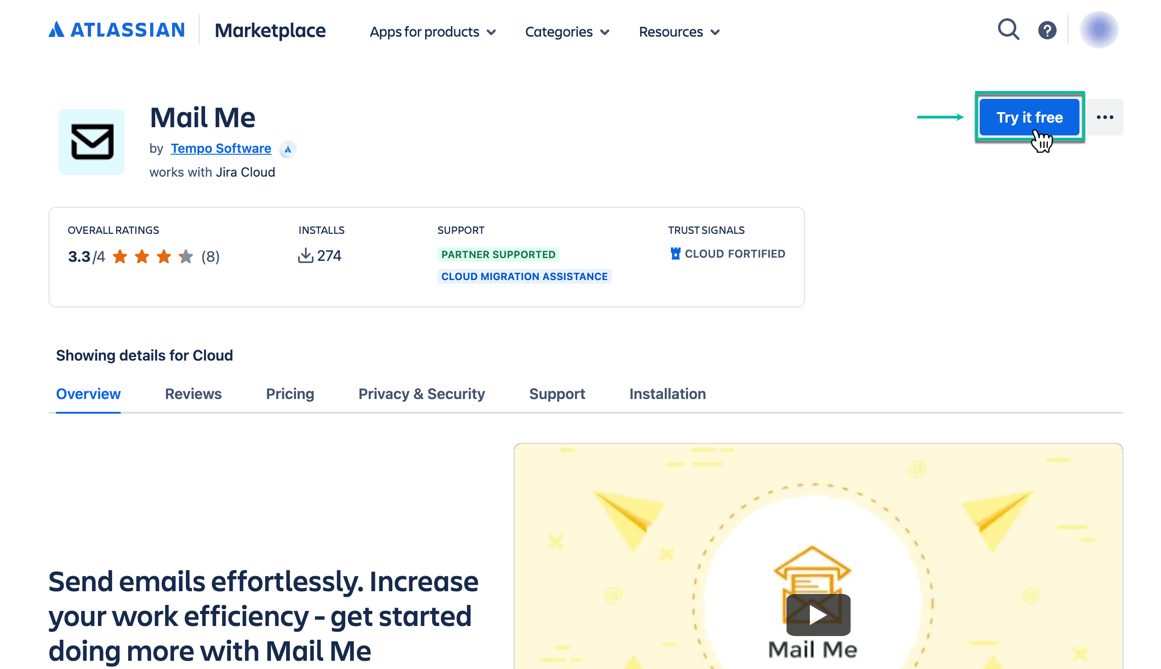Expand the Apps for products dropdown
The image size is (1161, 669).
pyautogui.click(x=433, y=32)
